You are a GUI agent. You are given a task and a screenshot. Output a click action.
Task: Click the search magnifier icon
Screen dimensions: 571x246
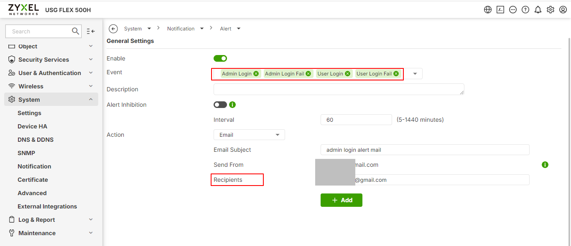coord(75,31)
